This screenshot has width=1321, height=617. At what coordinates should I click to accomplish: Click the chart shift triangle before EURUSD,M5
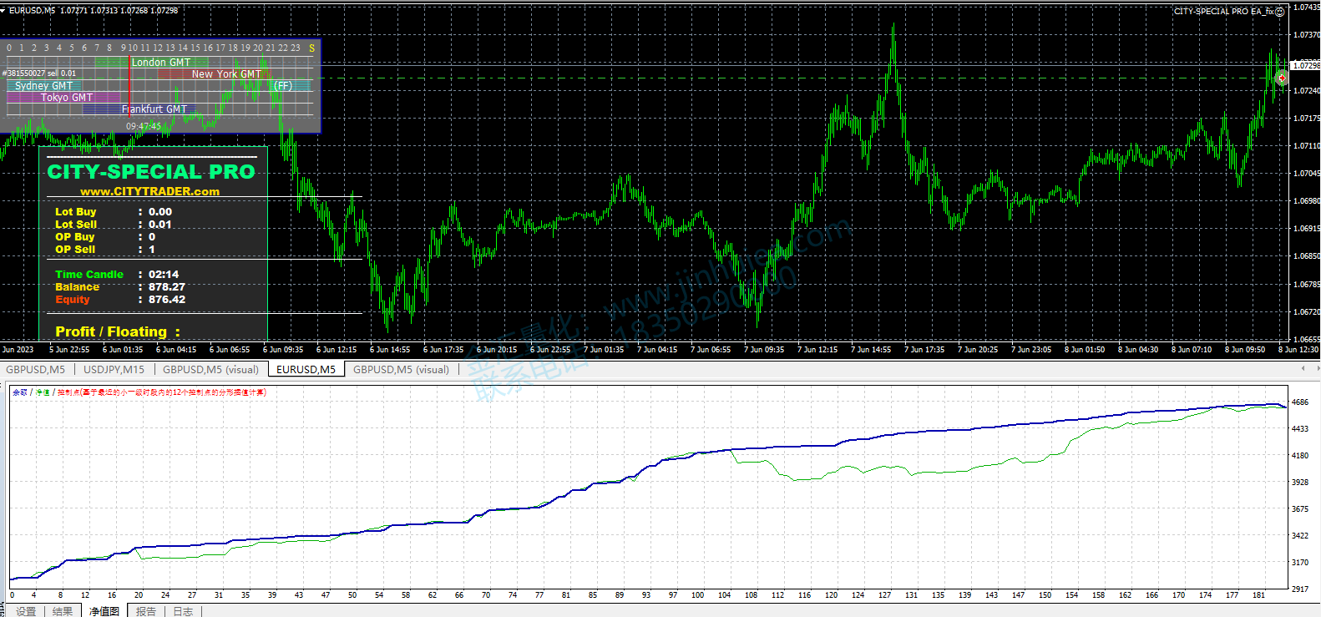point(3,11)
